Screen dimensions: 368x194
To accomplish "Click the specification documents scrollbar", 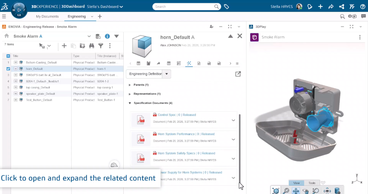I will [240, 148].
